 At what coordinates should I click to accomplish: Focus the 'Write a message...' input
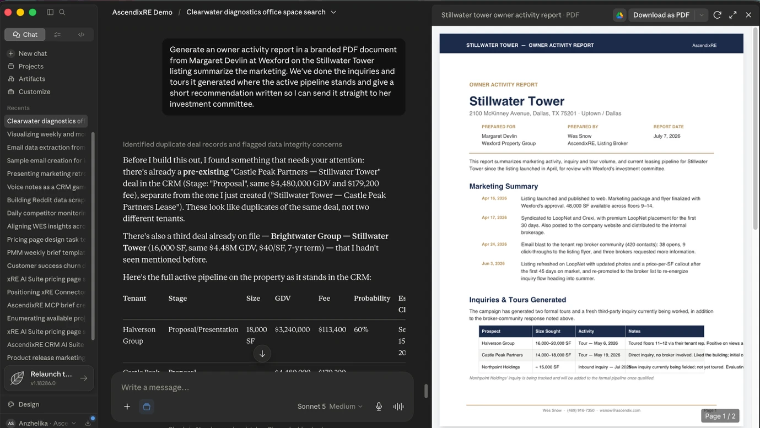coord(262,387)
